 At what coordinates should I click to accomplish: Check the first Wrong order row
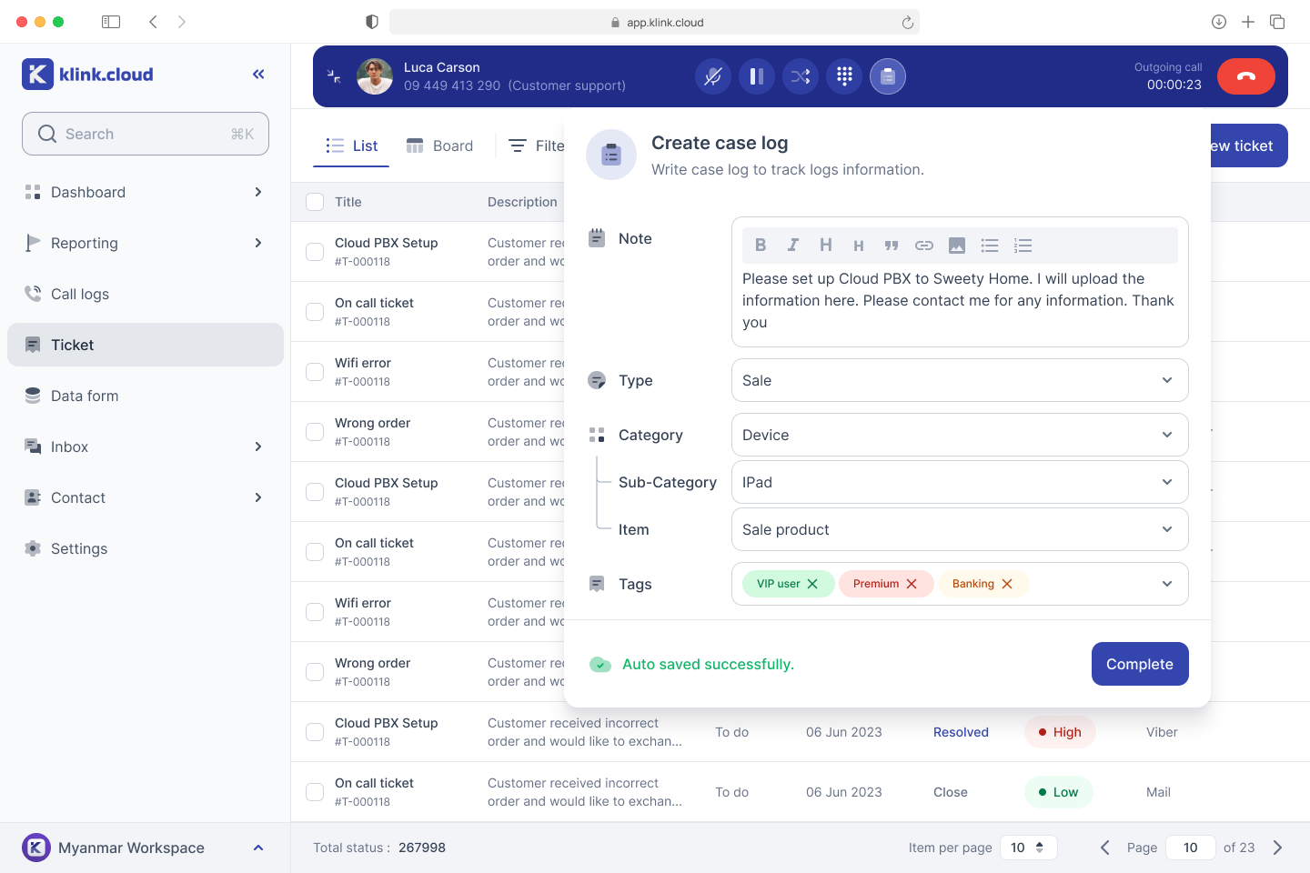(315, 432)
